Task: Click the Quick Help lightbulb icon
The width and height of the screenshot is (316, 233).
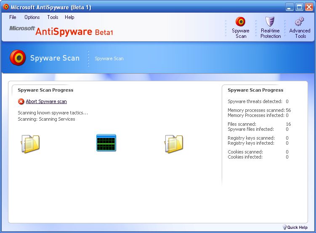Action: (284, 227)
